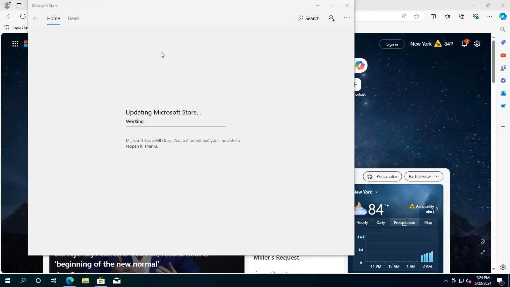Go back in the Edge browser
510x287 pixels.
pos(9,16)
